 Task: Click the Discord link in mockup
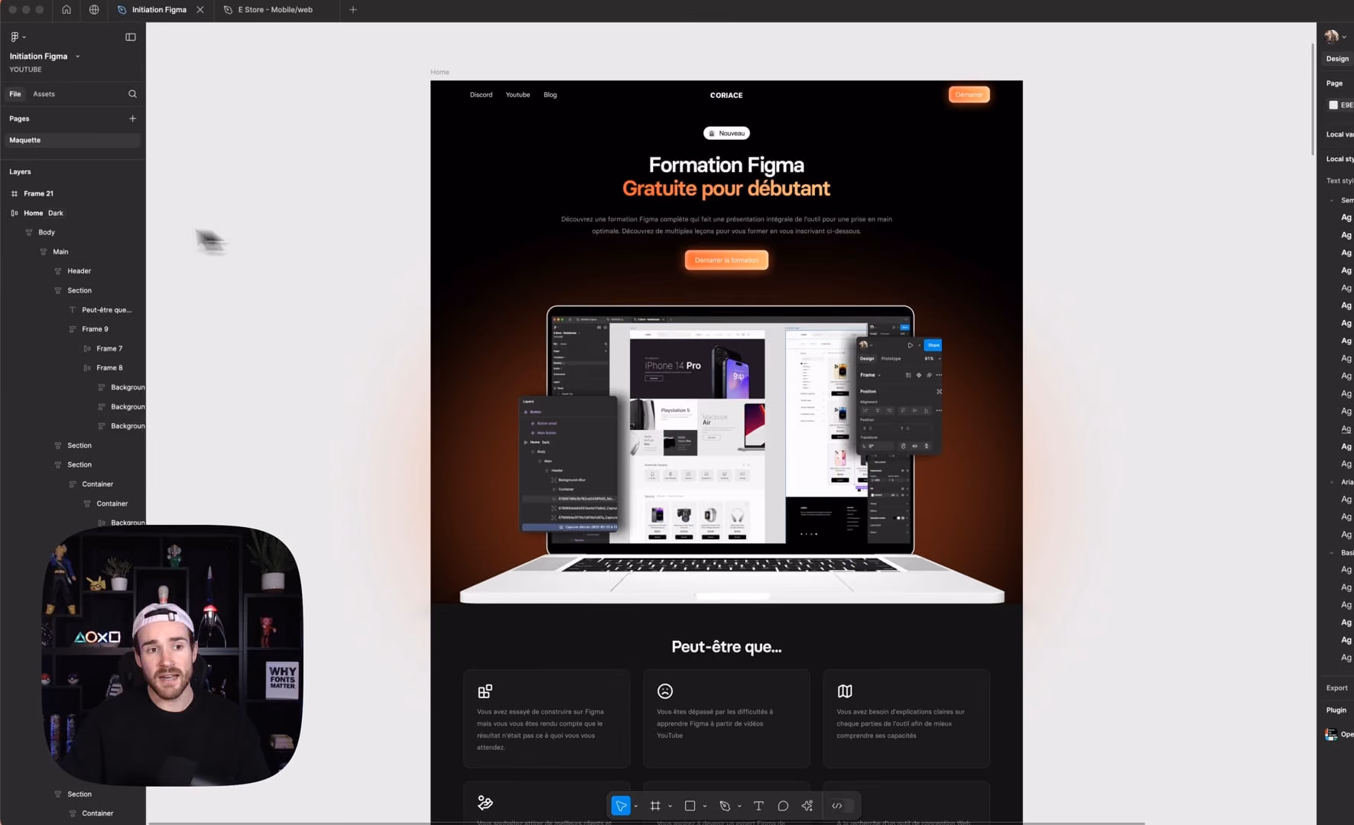(x=481, y=95)
